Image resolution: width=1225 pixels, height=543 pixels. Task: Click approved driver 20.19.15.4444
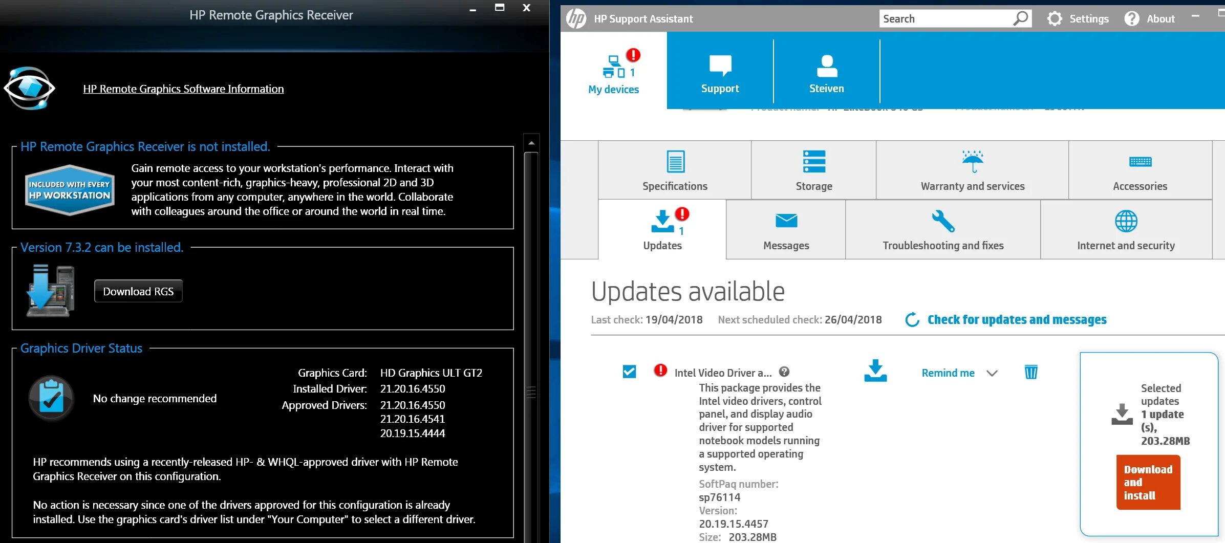pyautogui.click(x=413, y=433)
